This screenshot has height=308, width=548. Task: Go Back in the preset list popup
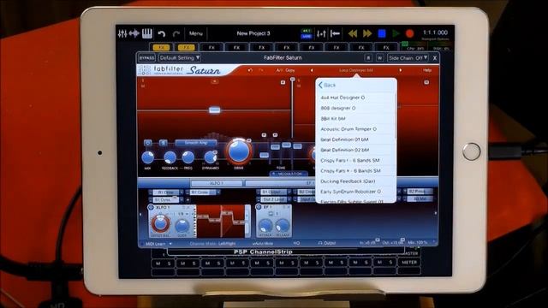tap(327, 86)
